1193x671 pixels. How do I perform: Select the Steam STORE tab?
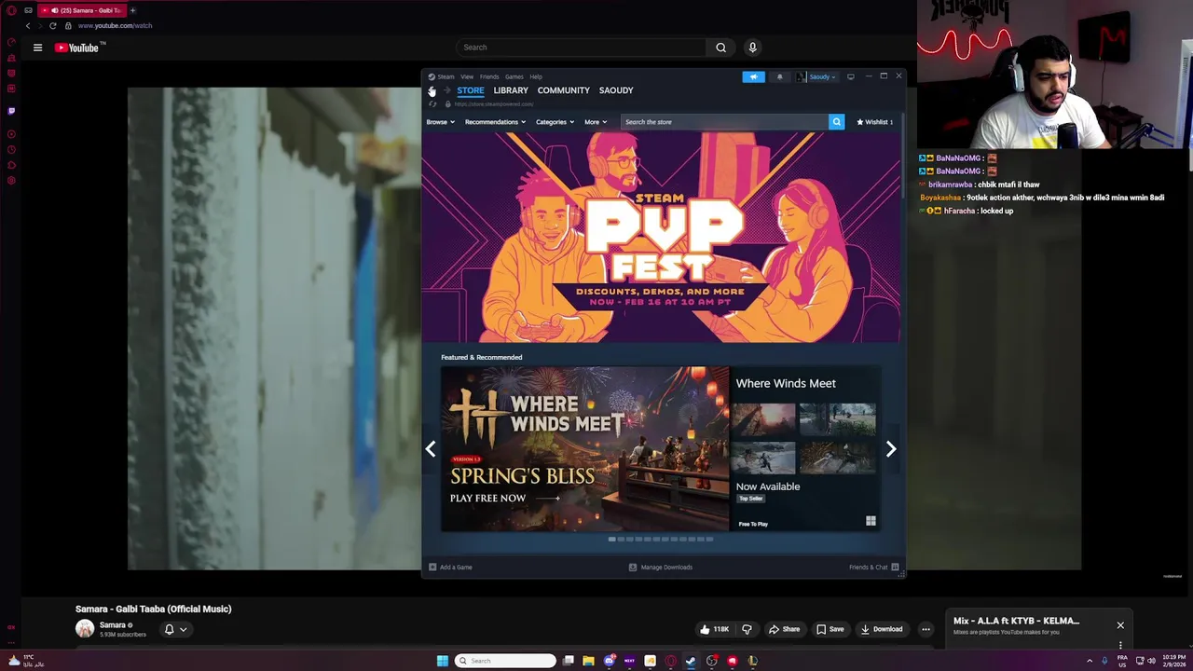471,90
